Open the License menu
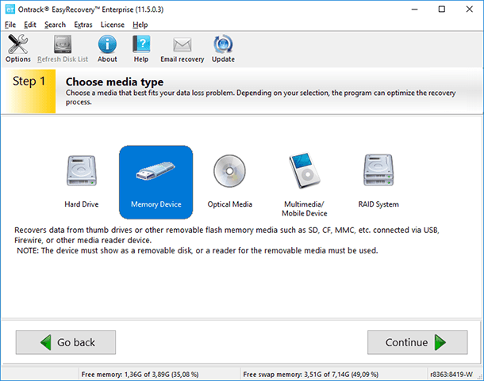 [x=113, y=25]
